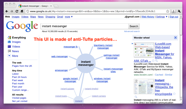186x109 pixels.
Task: Expand the sidebar More arrow icon
Action: 9,56
